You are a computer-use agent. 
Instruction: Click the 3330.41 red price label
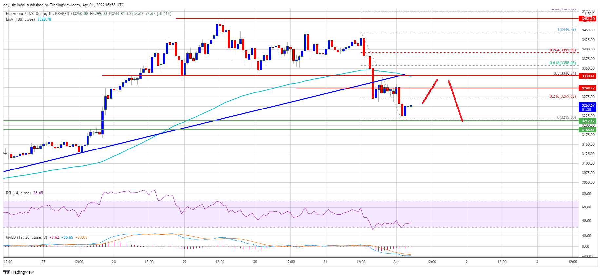coord(588,76)
